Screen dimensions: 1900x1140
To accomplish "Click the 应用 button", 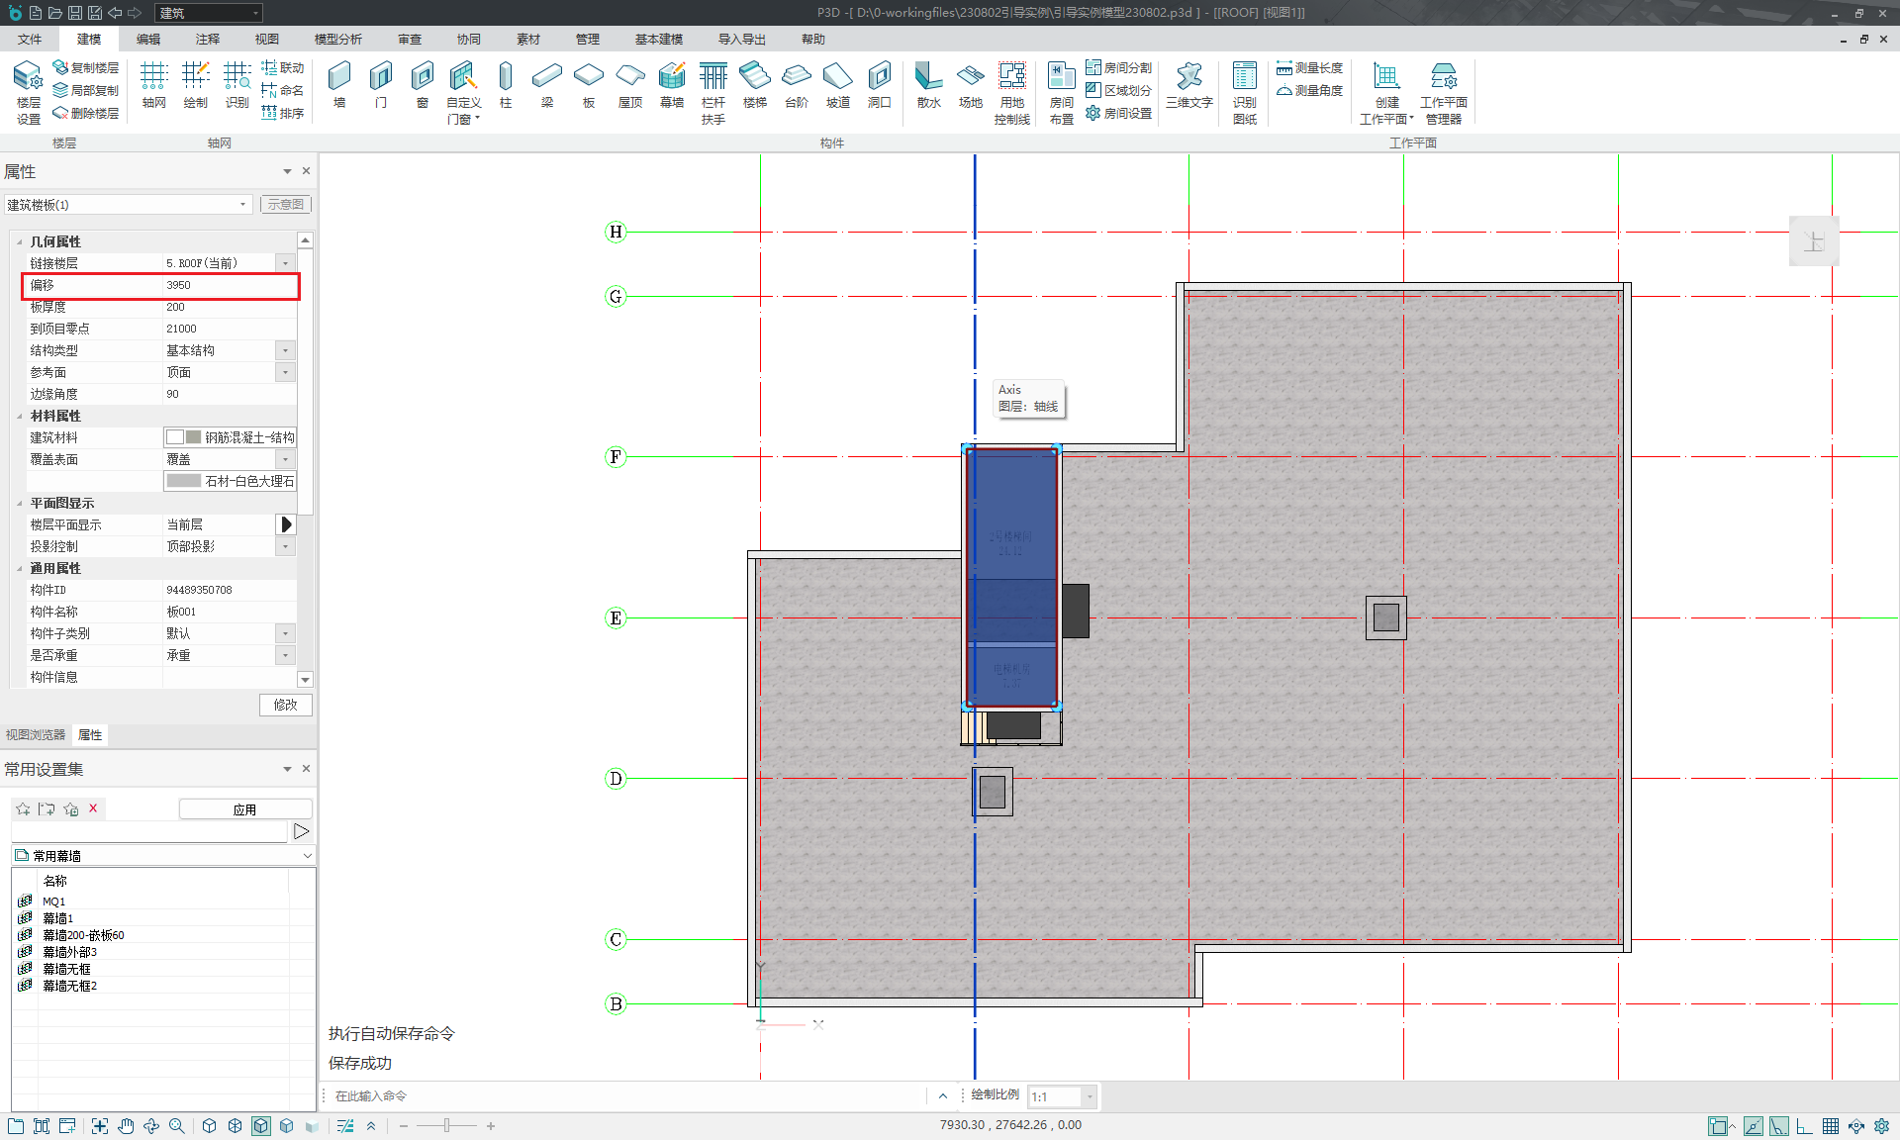I will click(244, 809).
